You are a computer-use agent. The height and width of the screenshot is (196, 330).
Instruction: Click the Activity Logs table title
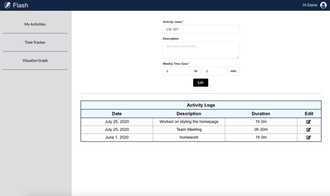click(x=201, y=105)
